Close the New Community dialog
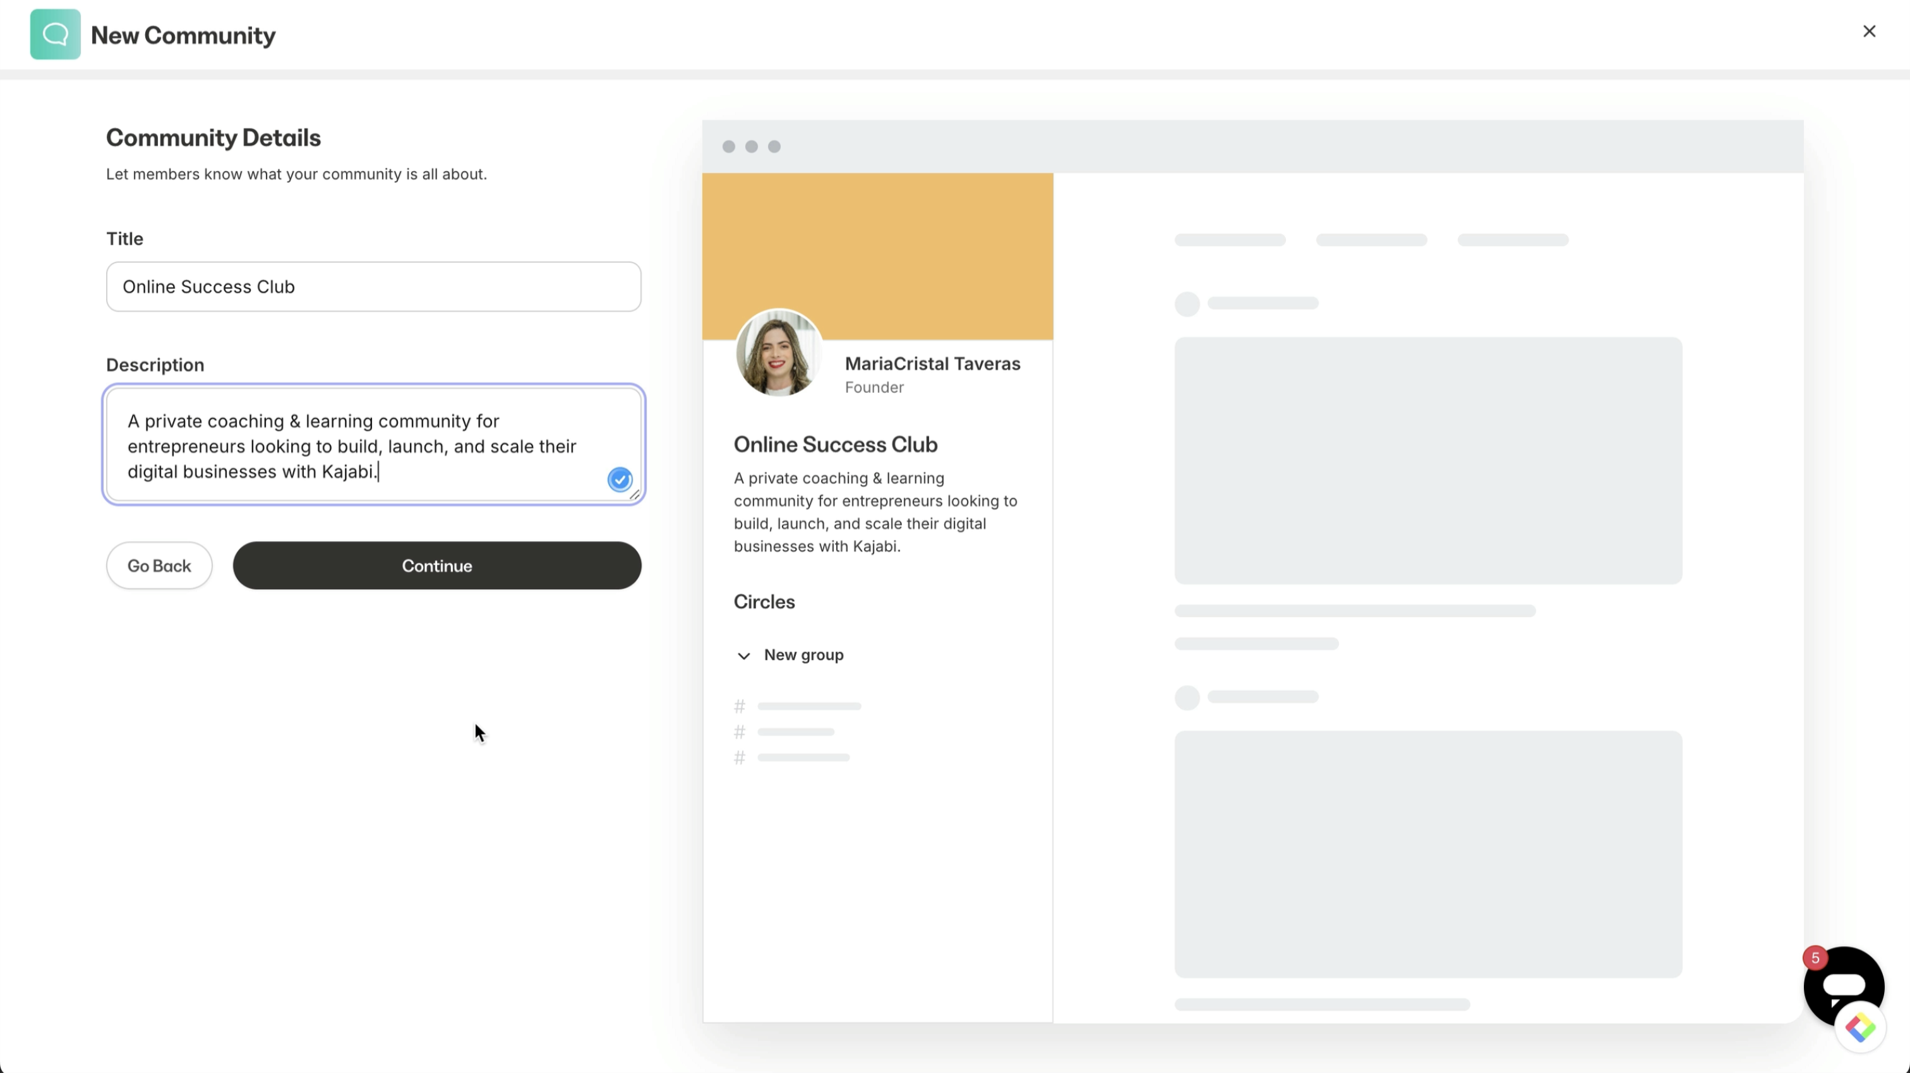1910x1073 pixels. [1868, 31]
